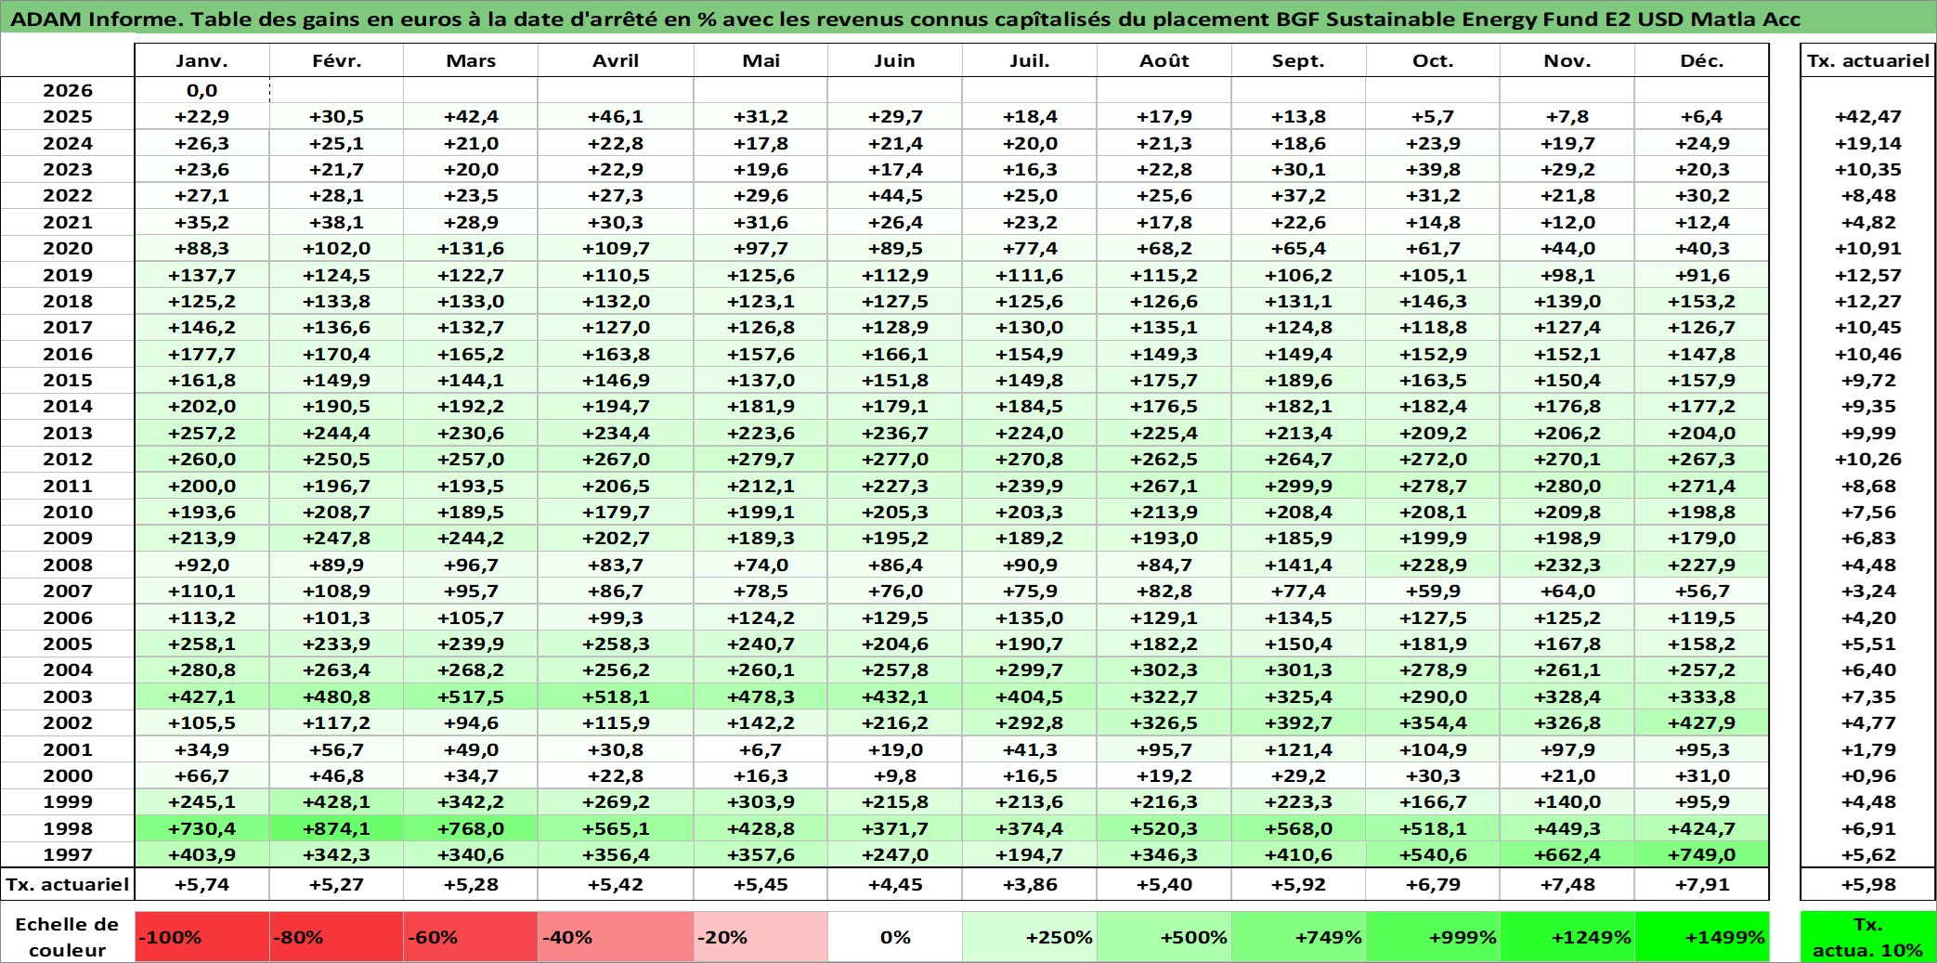Select the +730,4 cell in 1998
The width and height of the screenshot is (1937, 963).
click(201, 828)
